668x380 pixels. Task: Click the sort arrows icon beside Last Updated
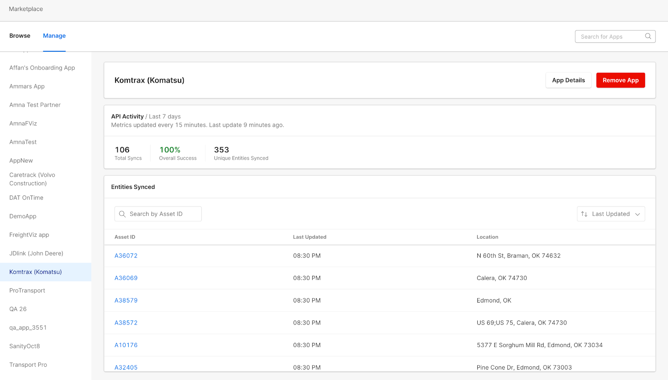[x=584, y=214]
